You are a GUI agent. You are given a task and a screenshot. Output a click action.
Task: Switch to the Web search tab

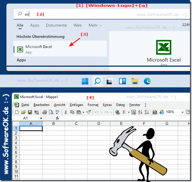click(77, 25)
